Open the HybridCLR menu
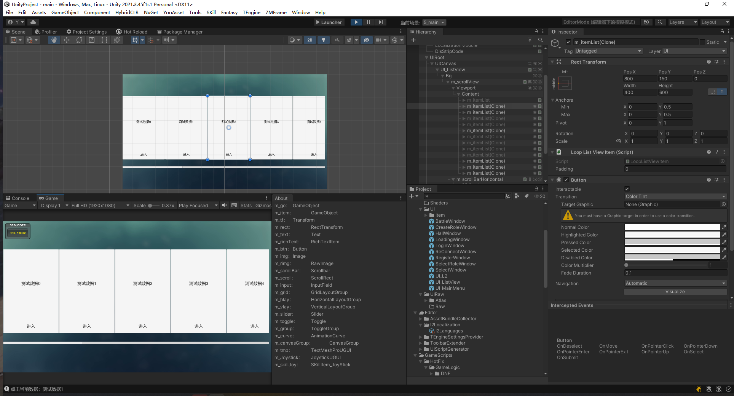This screenshot has height=396, width=734. [127, 12]
